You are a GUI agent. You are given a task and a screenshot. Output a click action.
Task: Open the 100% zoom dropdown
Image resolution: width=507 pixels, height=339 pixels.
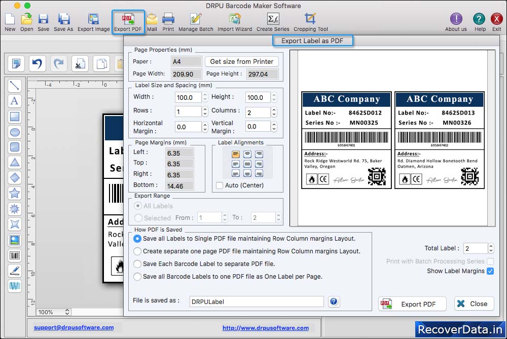pyautogui.click(x=54, y=312)
